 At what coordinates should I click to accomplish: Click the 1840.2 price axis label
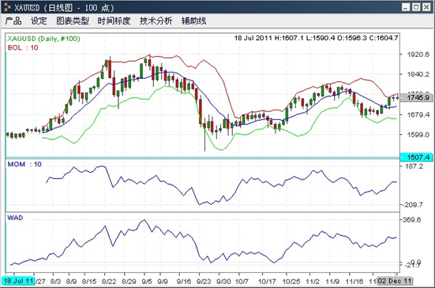click(418, 74)
